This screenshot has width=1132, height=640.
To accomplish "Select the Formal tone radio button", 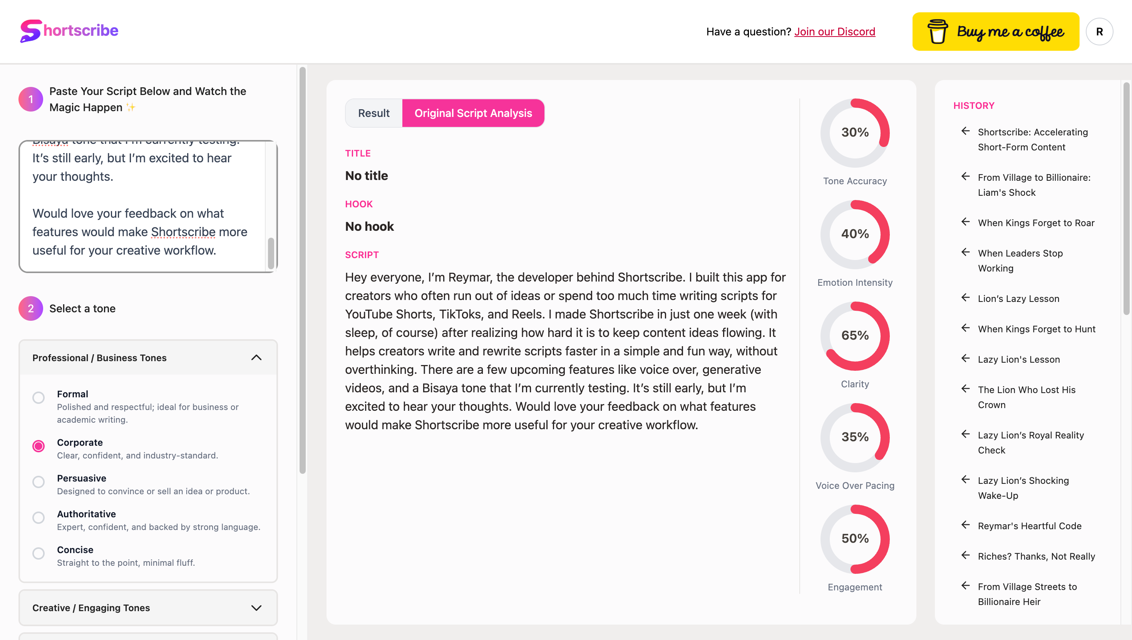I will [x=39, y=398].
